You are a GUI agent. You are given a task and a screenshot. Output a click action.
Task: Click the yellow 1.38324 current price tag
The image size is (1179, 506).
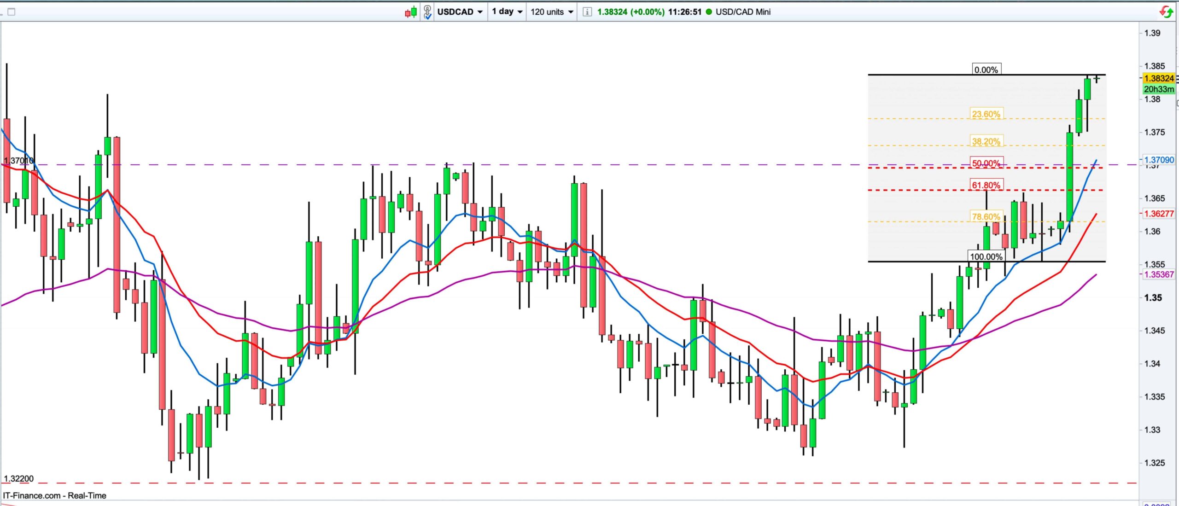(x=1159, y=78)
